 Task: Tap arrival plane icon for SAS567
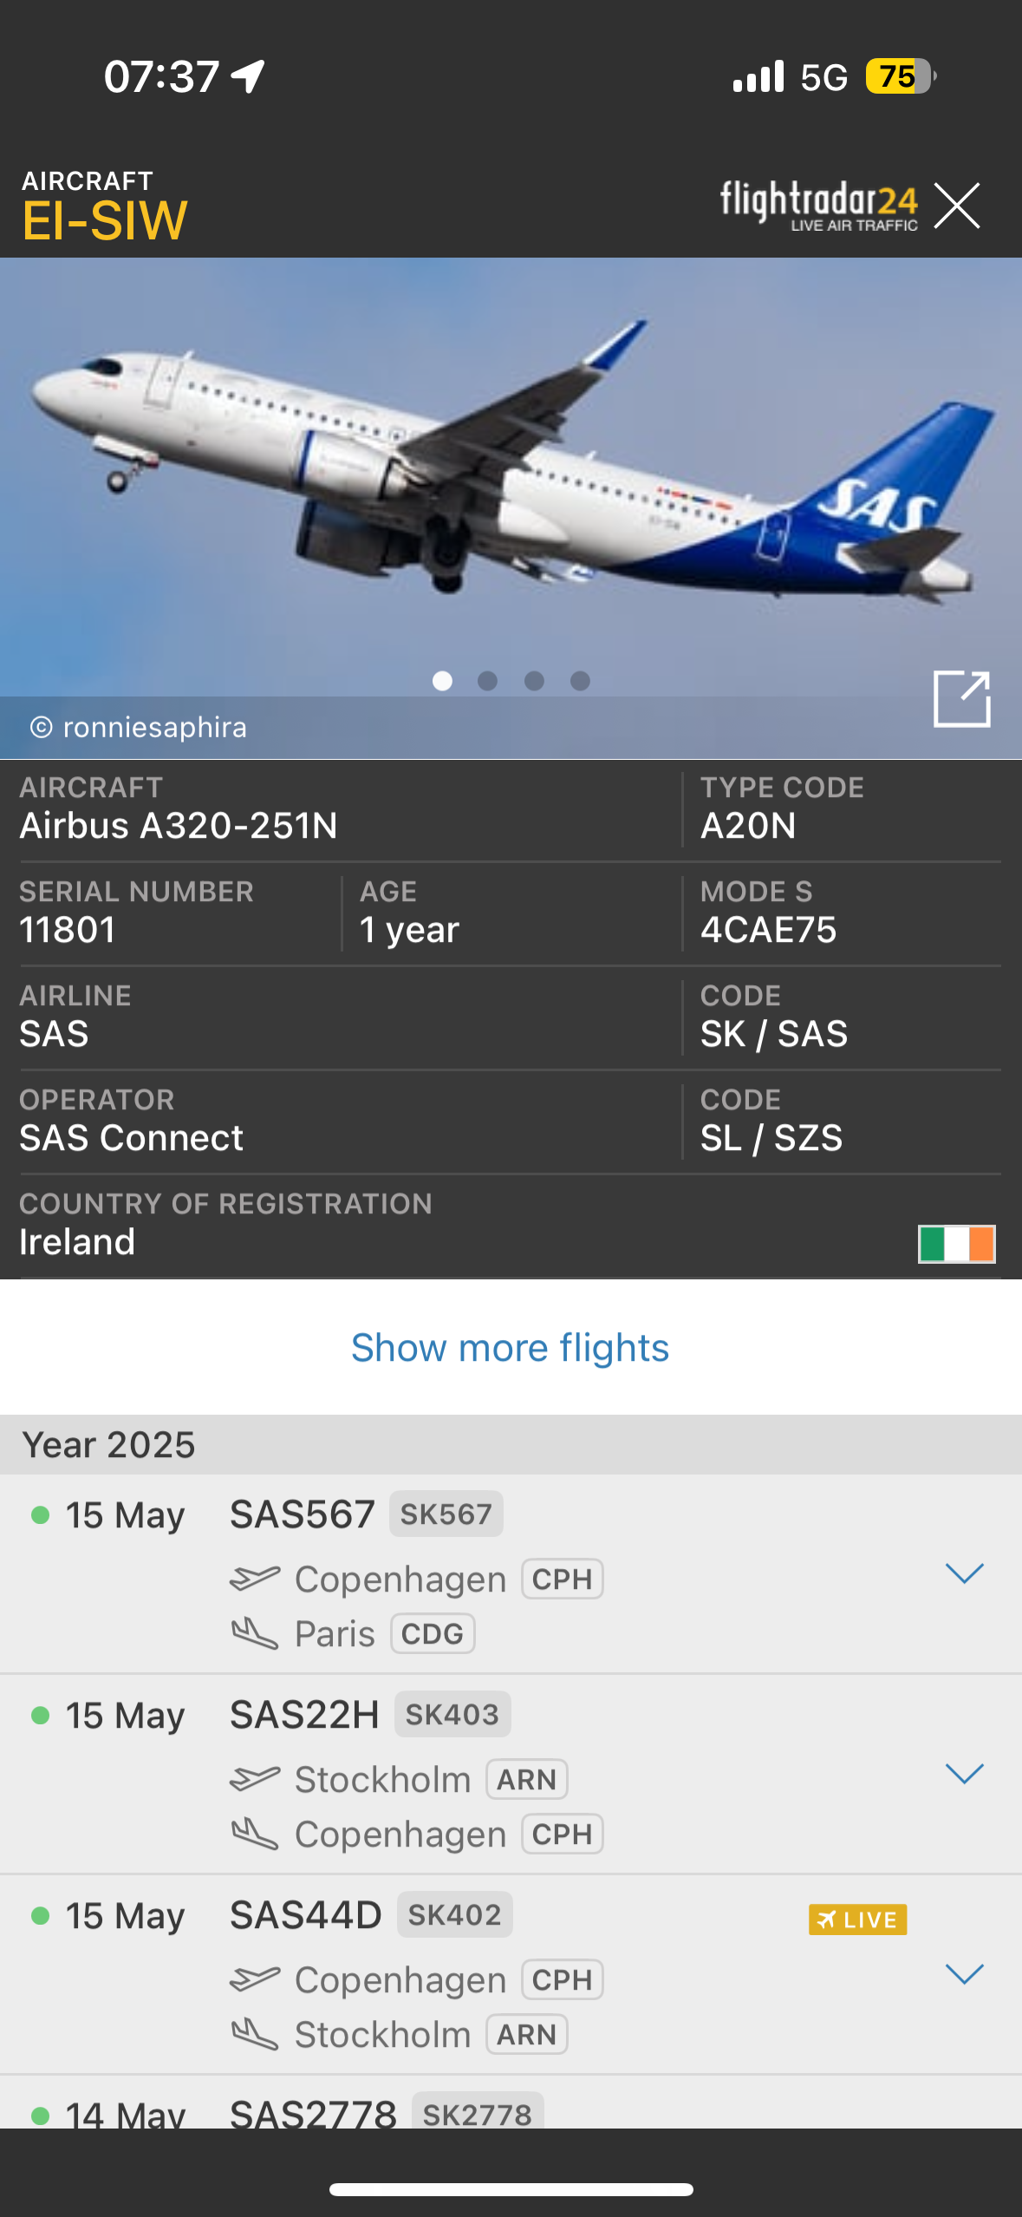click(255, 1634)
